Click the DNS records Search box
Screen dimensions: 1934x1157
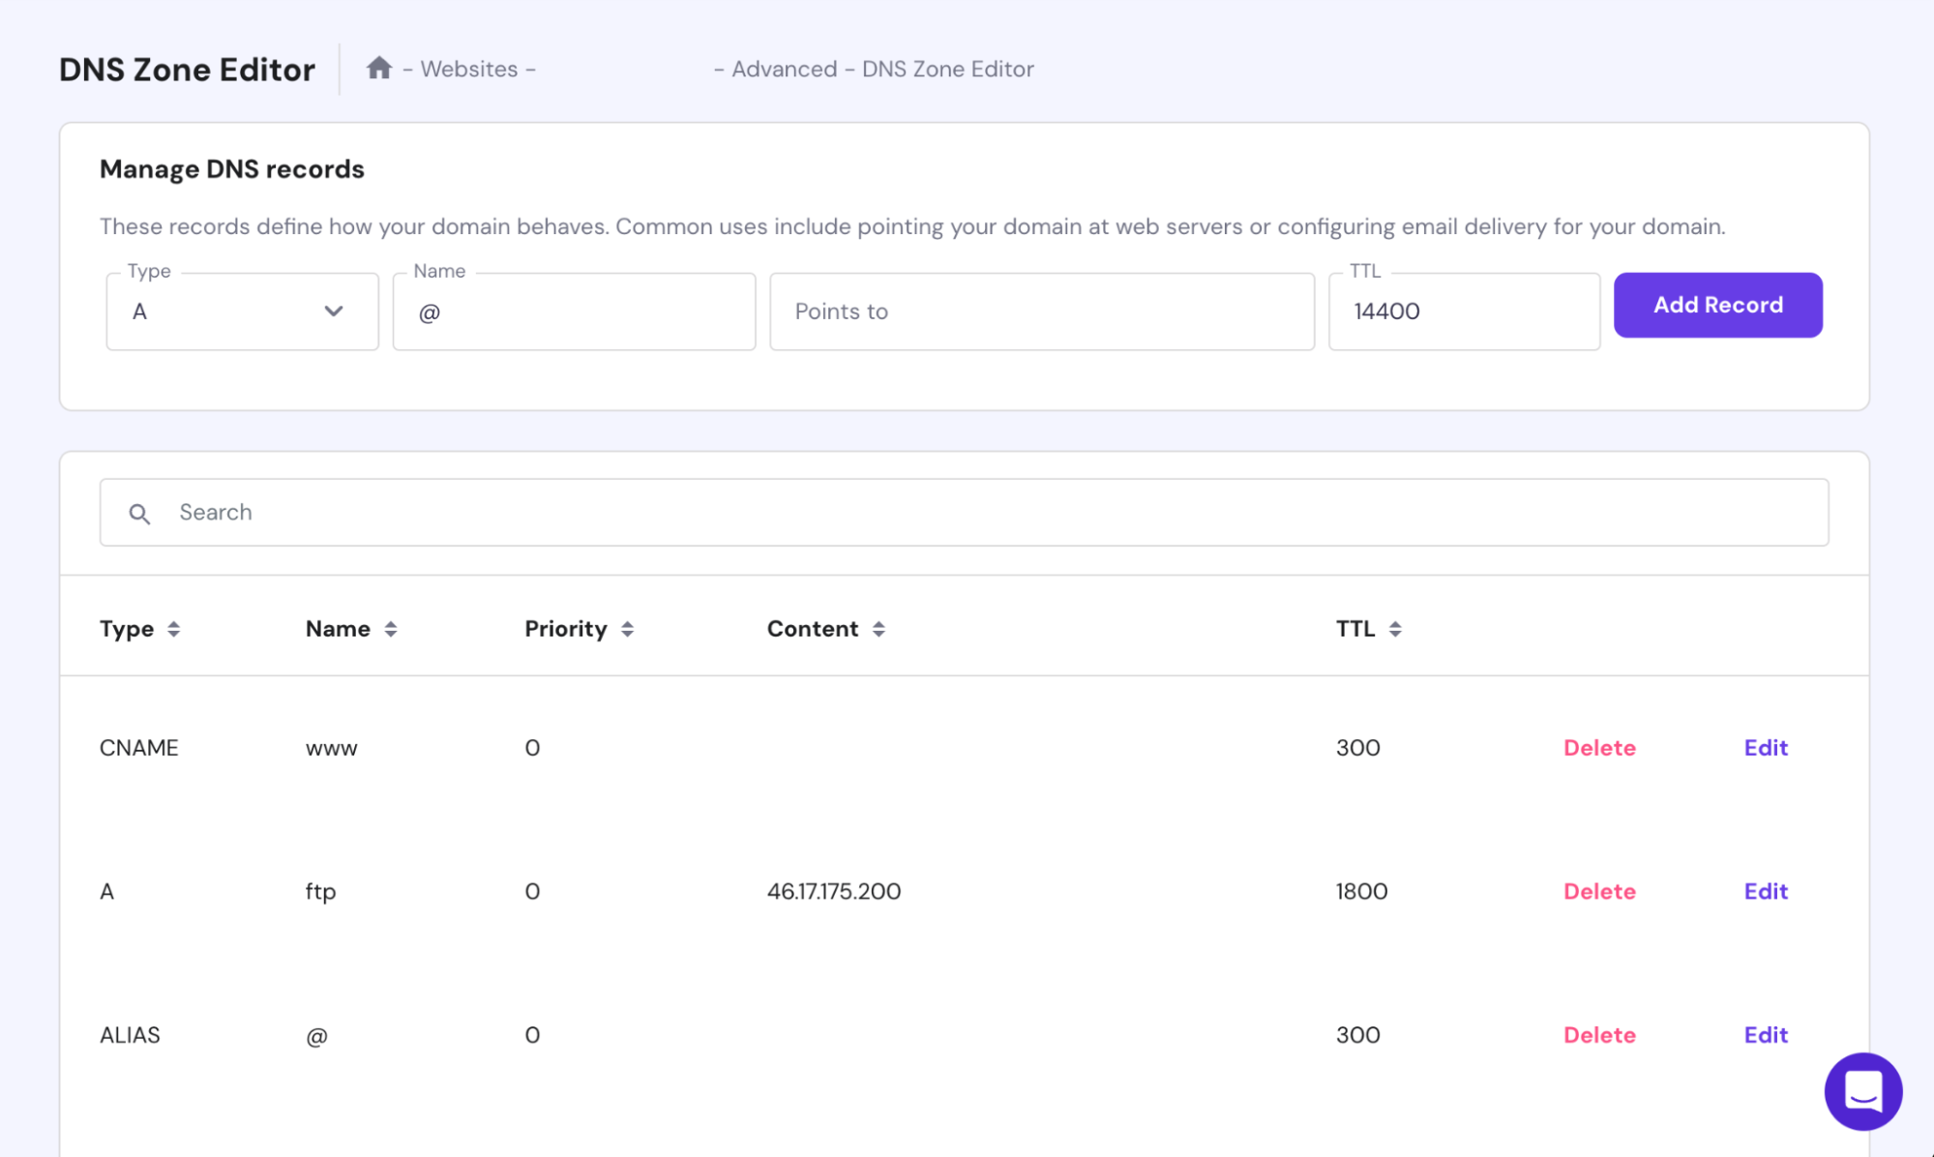(967, 513)
